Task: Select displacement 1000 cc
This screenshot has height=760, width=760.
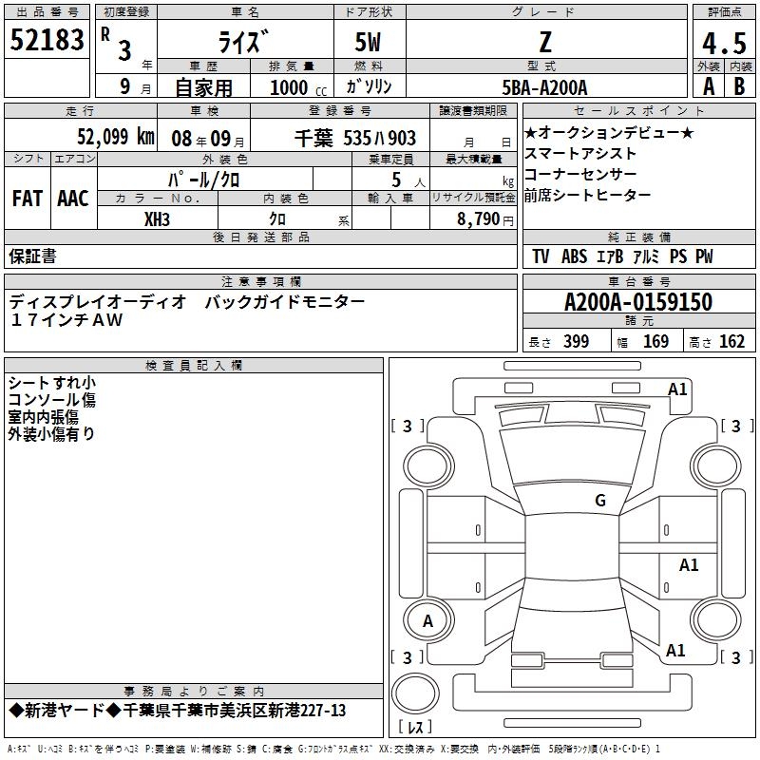Action: (x=298, y=87)
